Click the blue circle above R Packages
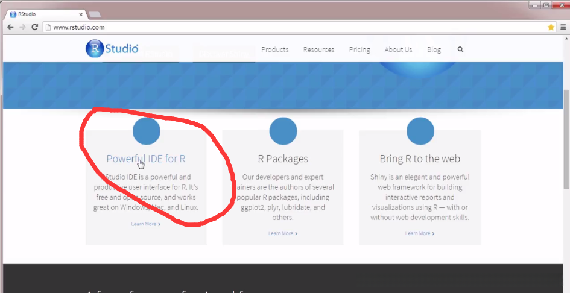This screenshot has height=293, width=570. (283, 131)
